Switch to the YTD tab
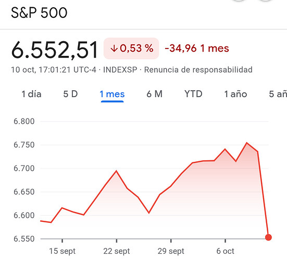Image resolution: width=287 pixels, height=261 pixels. click(x=193, y=94)
